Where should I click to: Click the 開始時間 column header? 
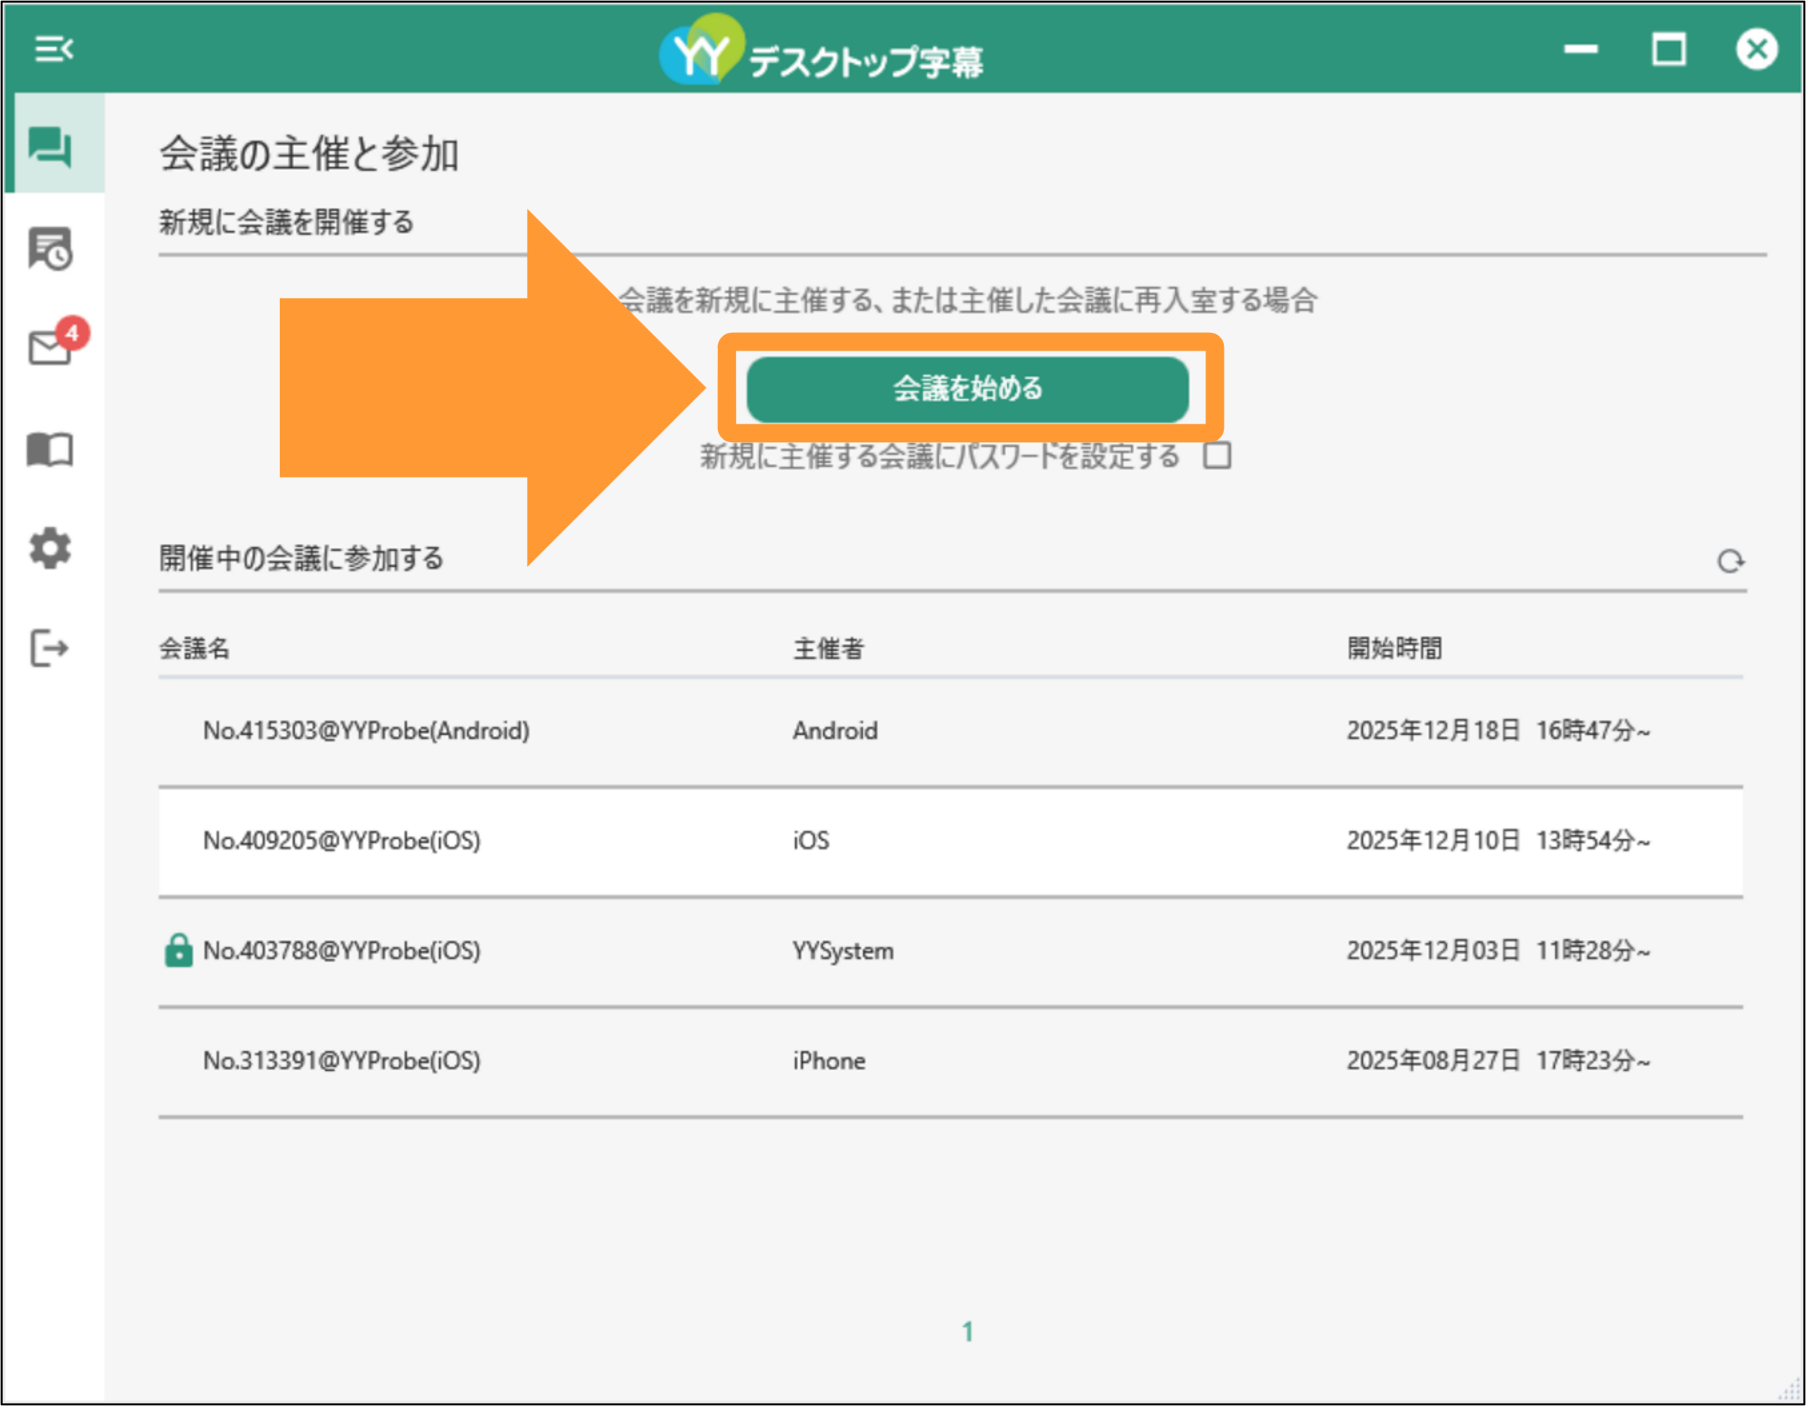[x=1394, y=648]
